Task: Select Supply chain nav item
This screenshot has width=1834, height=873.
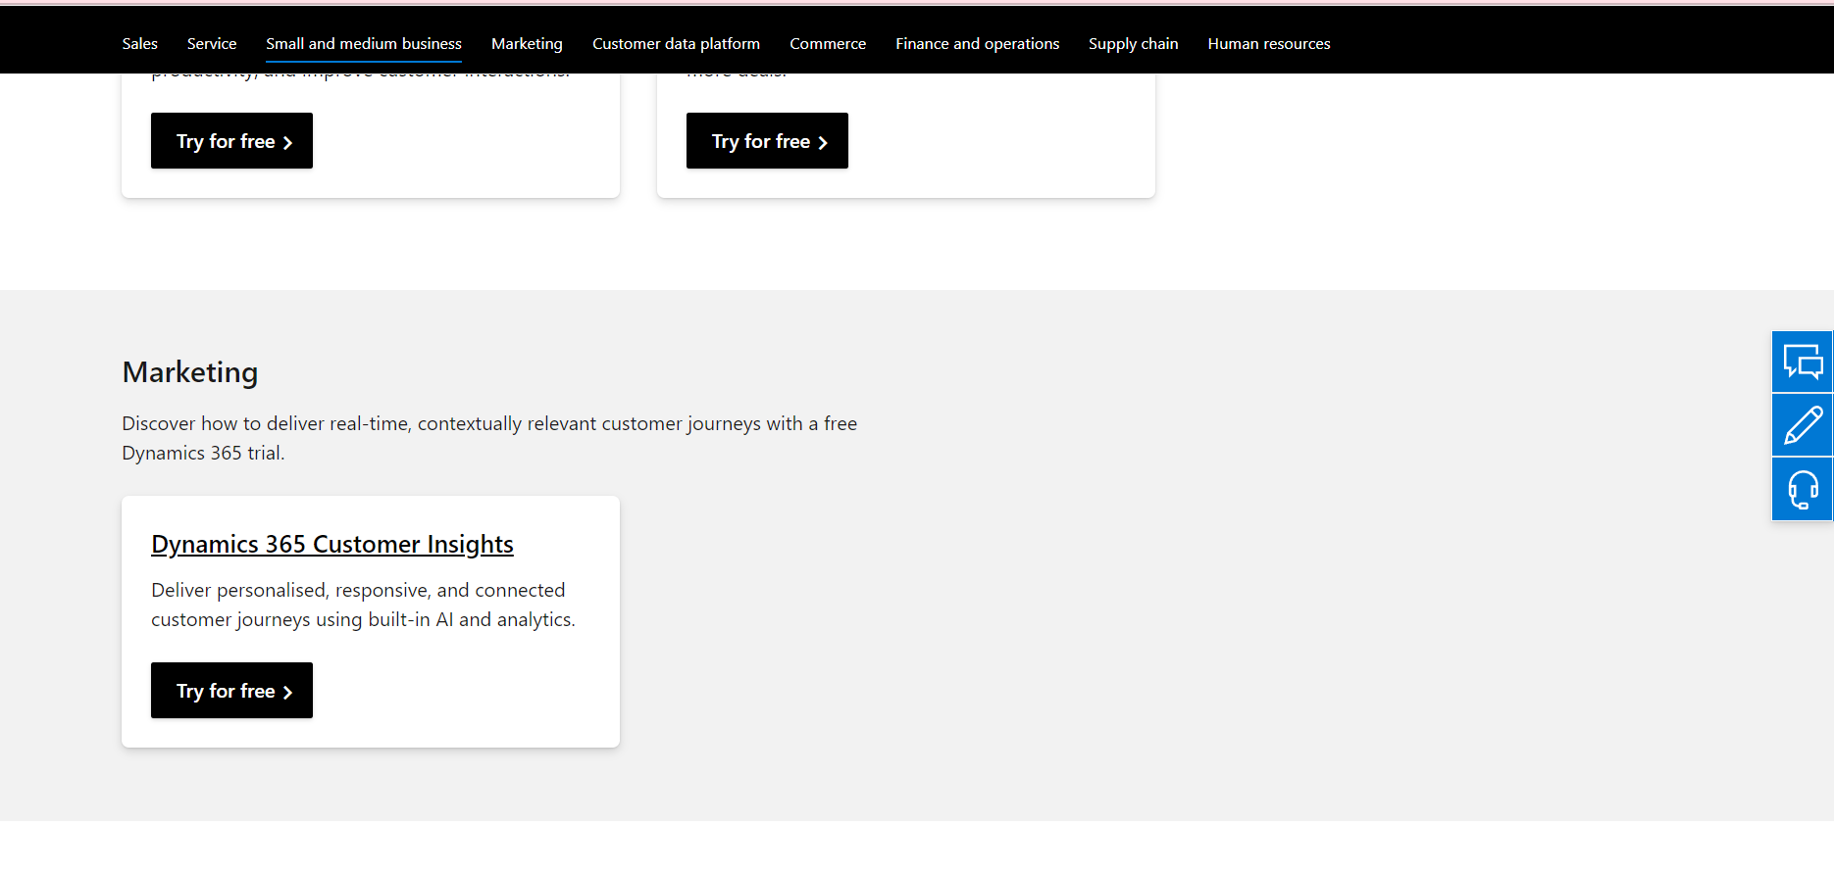Action: (x=1133, y=44)
